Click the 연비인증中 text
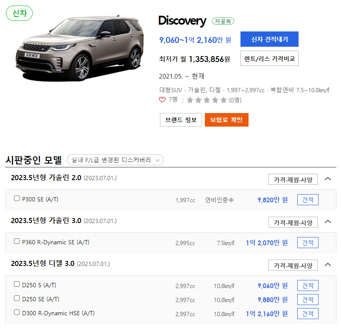Image resolution: width=341 pixels, height=328 pixels. coord(219,200)
